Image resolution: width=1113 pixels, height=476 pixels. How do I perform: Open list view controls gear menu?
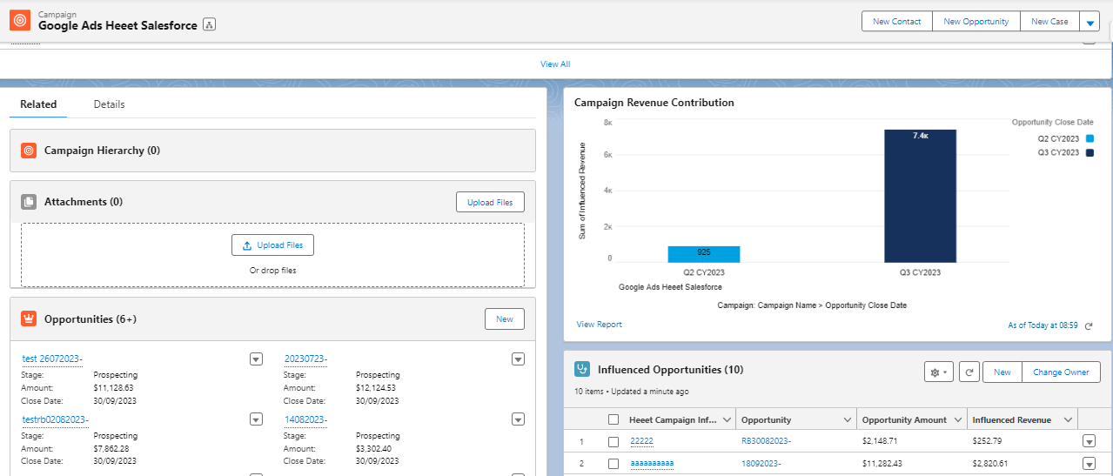[x=939, y=372]
